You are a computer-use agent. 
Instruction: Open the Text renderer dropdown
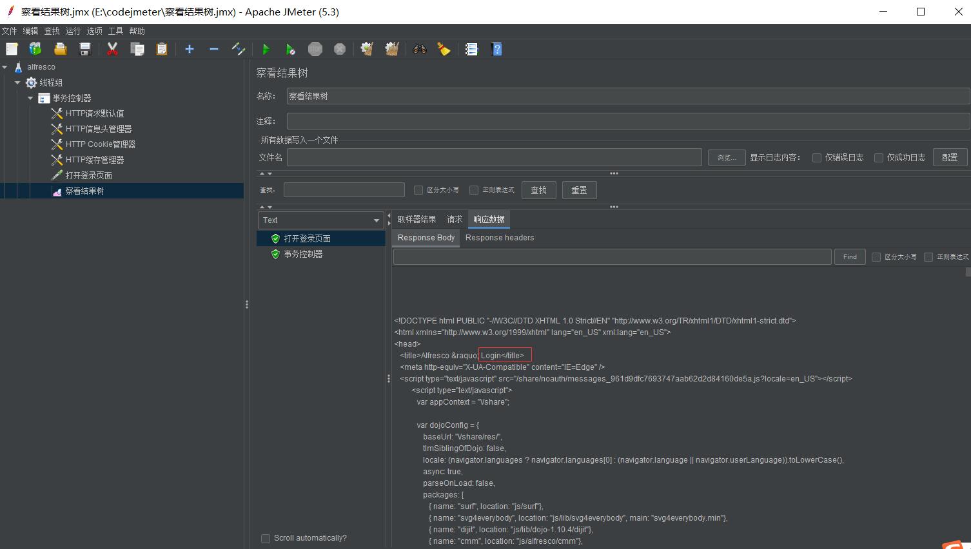click(321, 220)
